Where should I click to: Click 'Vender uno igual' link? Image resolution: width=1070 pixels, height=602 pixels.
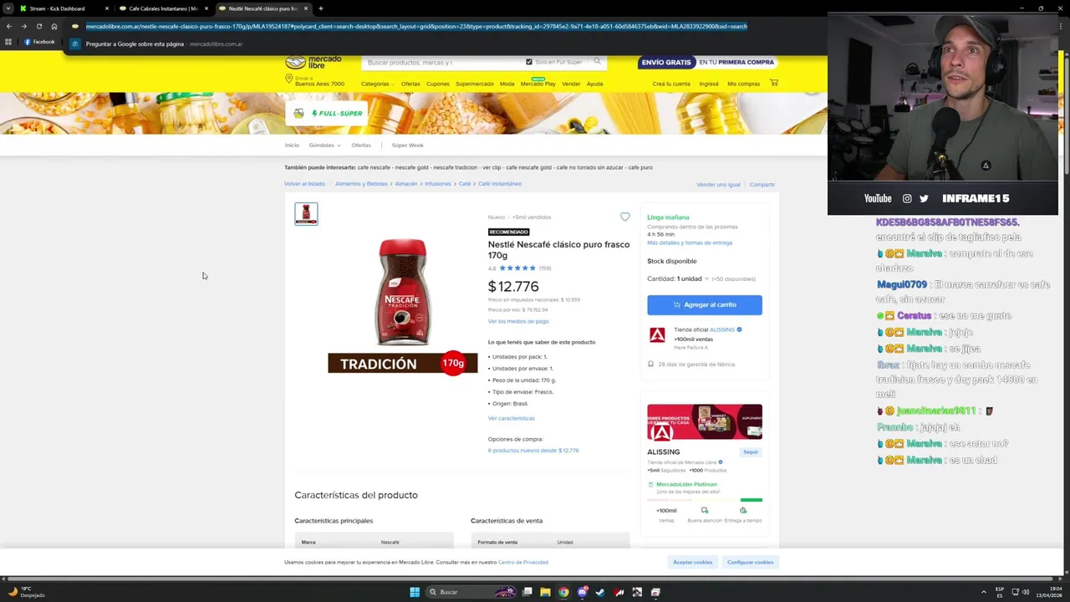[718, 185]
